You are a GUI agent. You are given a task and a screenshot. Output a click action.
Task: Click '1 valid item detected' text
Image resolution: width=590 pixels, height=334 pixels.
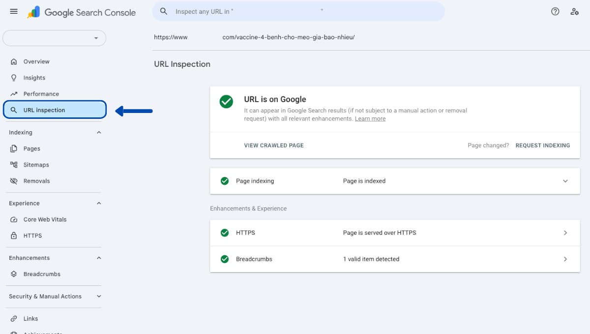(371, 259)
